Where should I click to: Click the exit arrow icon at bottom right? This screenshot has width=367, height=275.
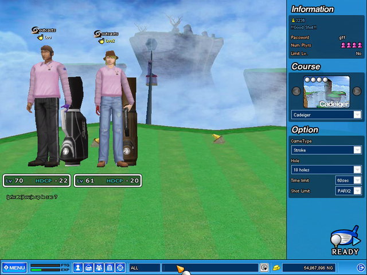tap(360, 268)
